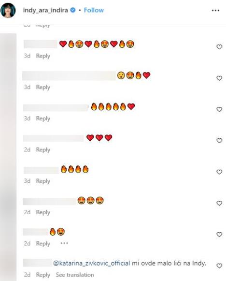Click the verified badge next to username

[73, 10]
